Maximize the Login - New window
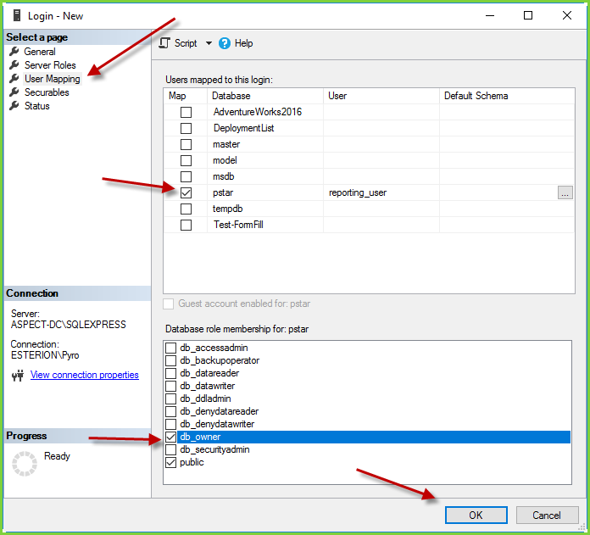The width and height of the screenshot is (590, 535). [x=528, y=16]
